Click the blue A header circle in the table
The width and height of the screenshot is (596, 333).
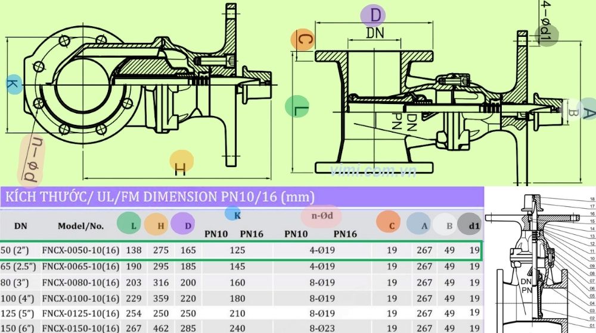[418, 224]
